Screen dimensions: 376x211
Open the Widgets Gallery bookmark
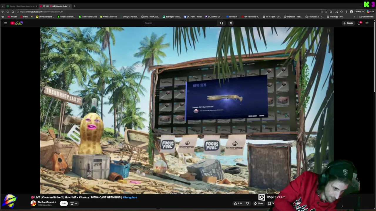pyautogui.click(x=172, y=17)
